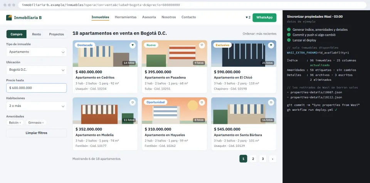Open the Ubicación dropdown showing Bogotá D.C.
The image size is (370, 183).
tap(36, 70)
